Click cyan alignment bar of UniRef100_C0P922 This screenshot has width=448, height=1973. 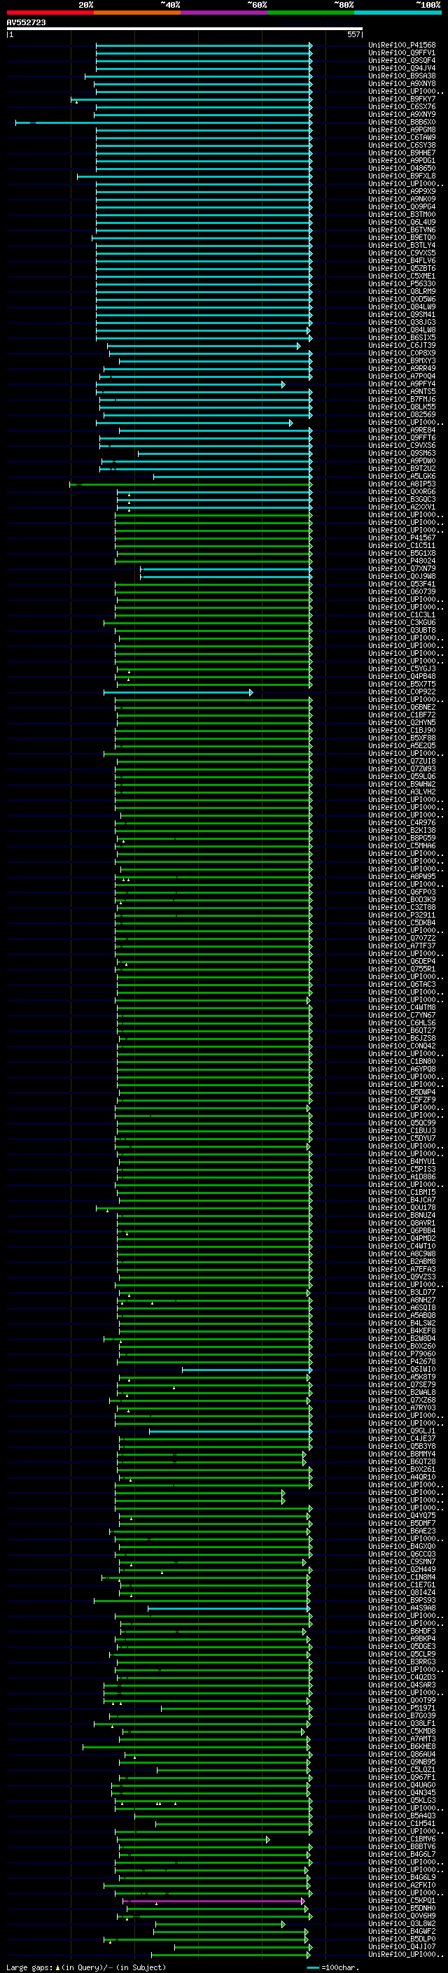coord(178,691)
